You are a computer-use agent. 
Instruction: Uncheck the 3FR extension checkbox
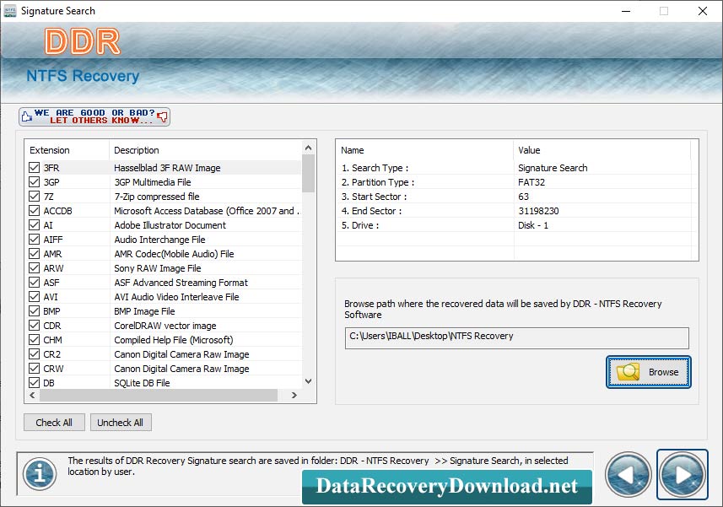pos(34,168)
